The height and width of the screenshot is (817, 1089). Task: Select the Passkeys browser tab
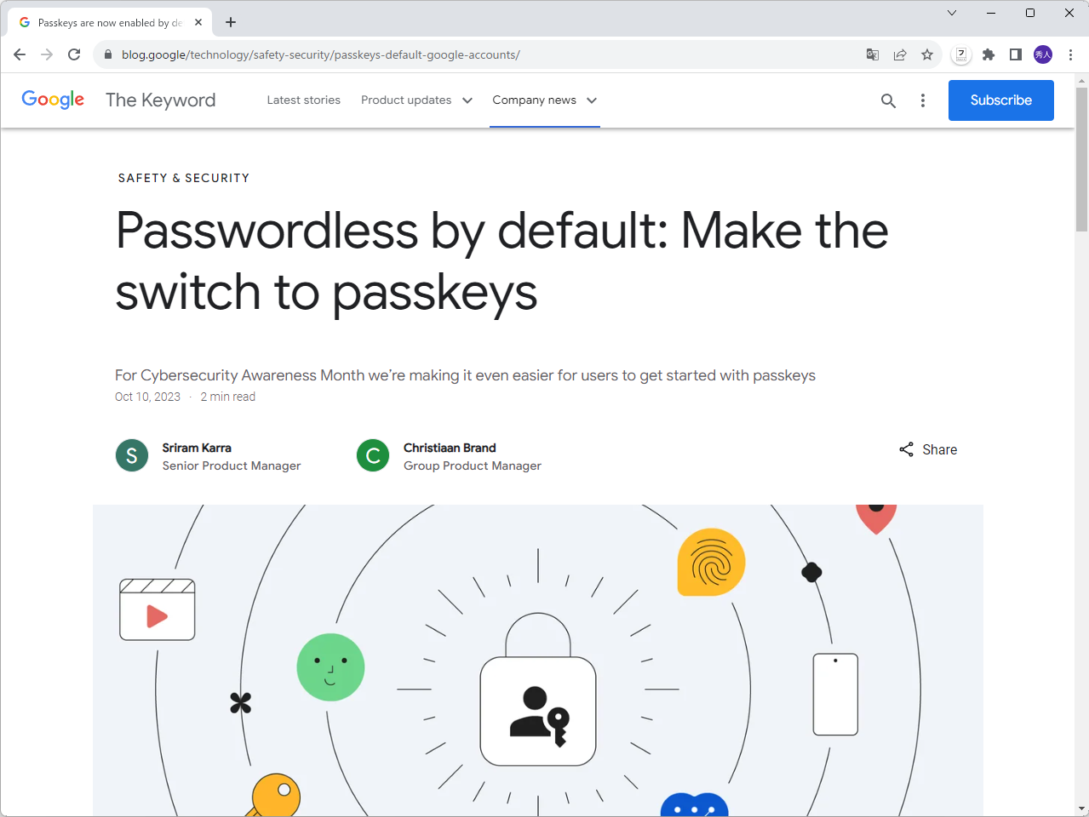109,22
